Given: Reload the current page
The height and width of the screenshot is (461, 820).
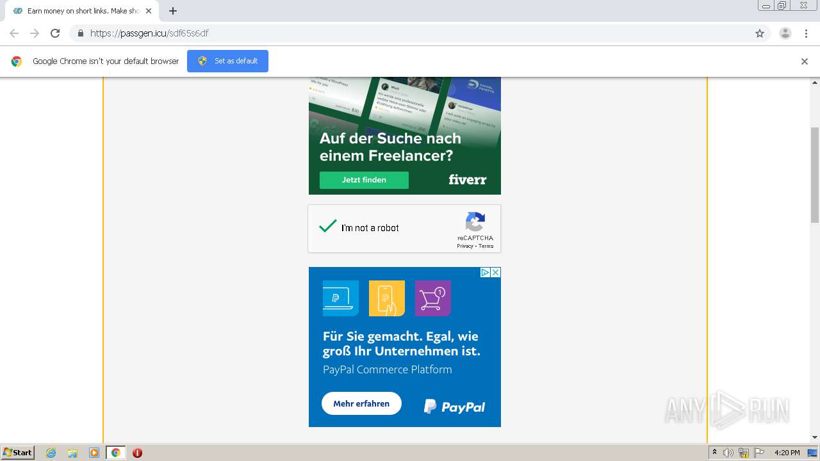Looking at the screenshot, I should pos(55,33).
